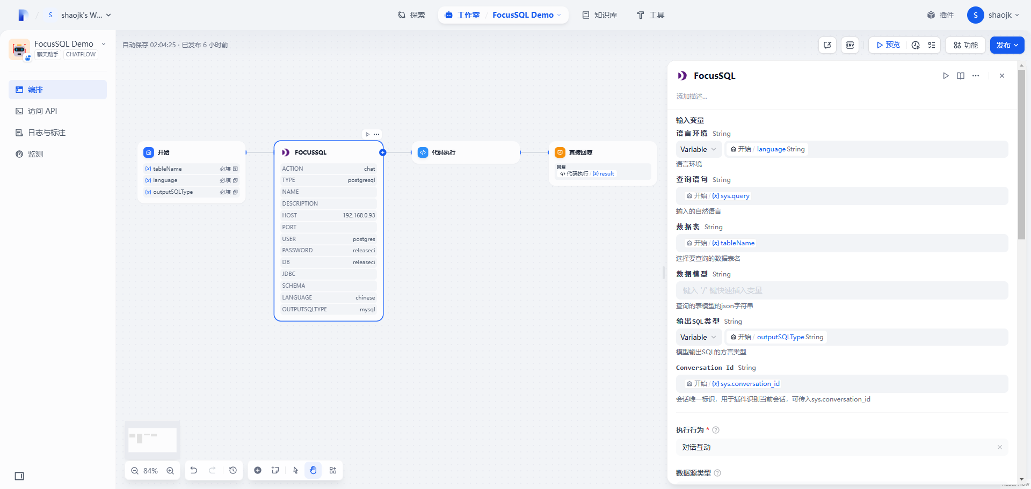Zoom out the canvas
This screenshot has height=489, width=1031.
[x=135, y=471]
